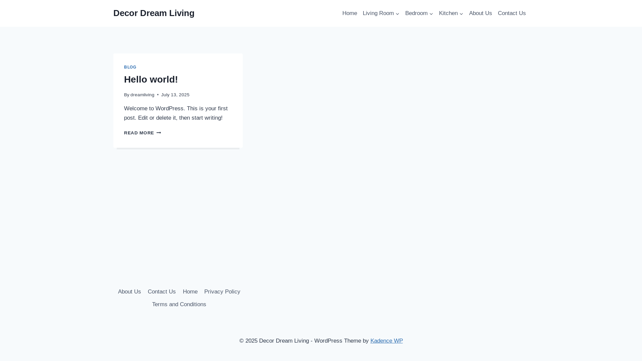
Task: Open the Decor Dream Living site title
Action: tap(154, 13)
